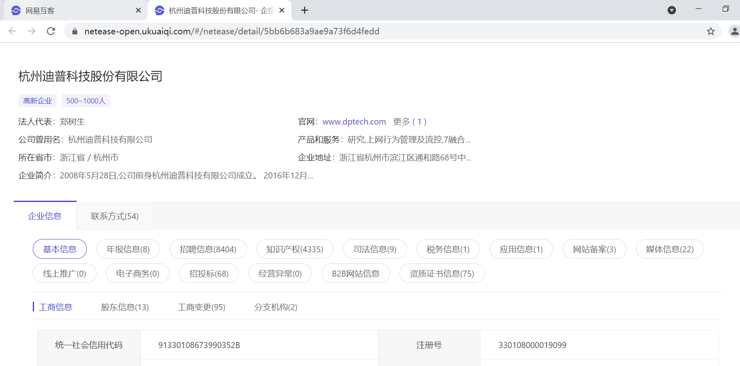Click the browser forward arrow
Screen dimensions: 740x366
tap(32, 31)
